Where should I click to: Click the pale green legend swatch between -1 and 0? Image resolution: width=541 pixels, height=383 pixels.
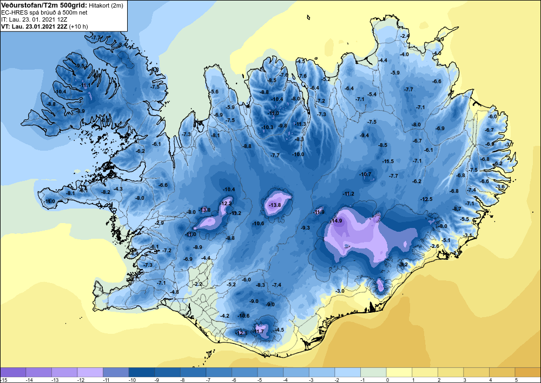pos(373,372)
